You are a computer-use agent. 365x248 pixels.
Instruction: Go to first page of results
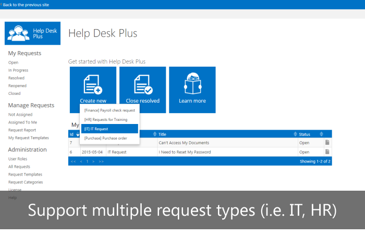74,162
